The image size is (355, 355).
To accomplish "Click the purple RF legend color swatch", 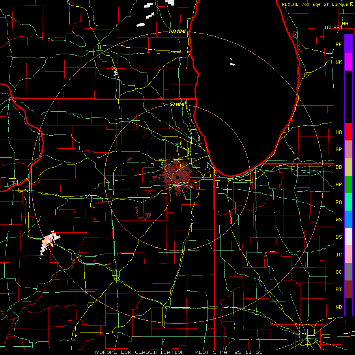I will pyautogui.click(x=348, y=44).
